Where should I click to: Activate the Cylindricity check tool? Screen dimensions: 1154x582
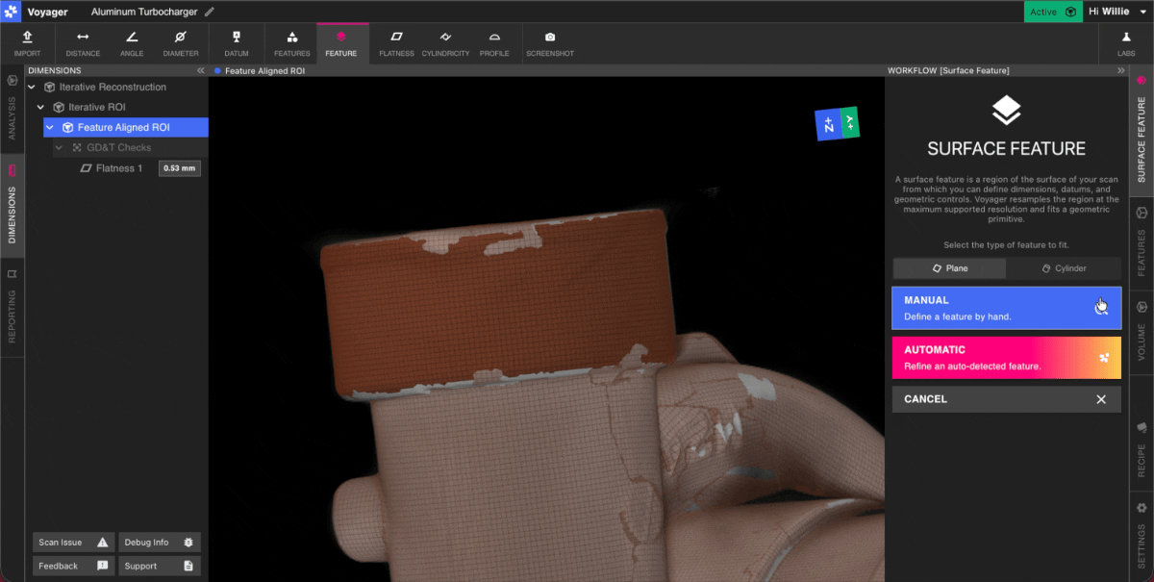pos(445,43)
